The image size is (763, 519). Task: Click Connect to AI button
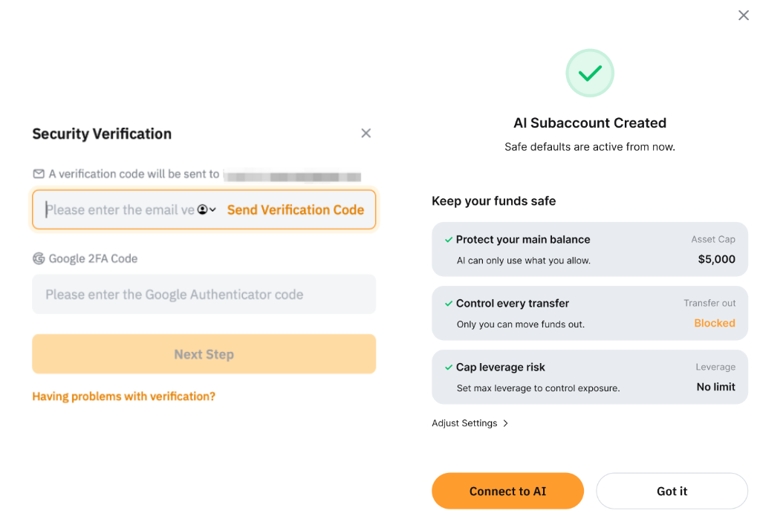[507, 492]
